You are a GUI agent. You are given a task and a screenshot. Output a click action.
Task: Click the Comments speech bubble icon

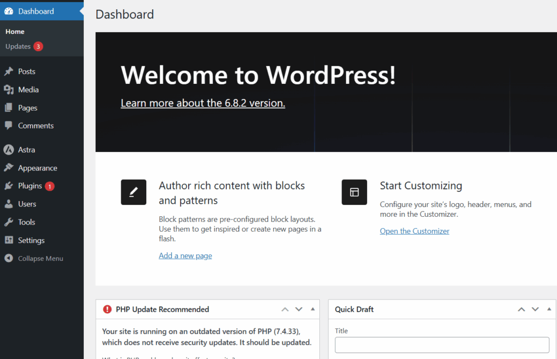point(9,126)
